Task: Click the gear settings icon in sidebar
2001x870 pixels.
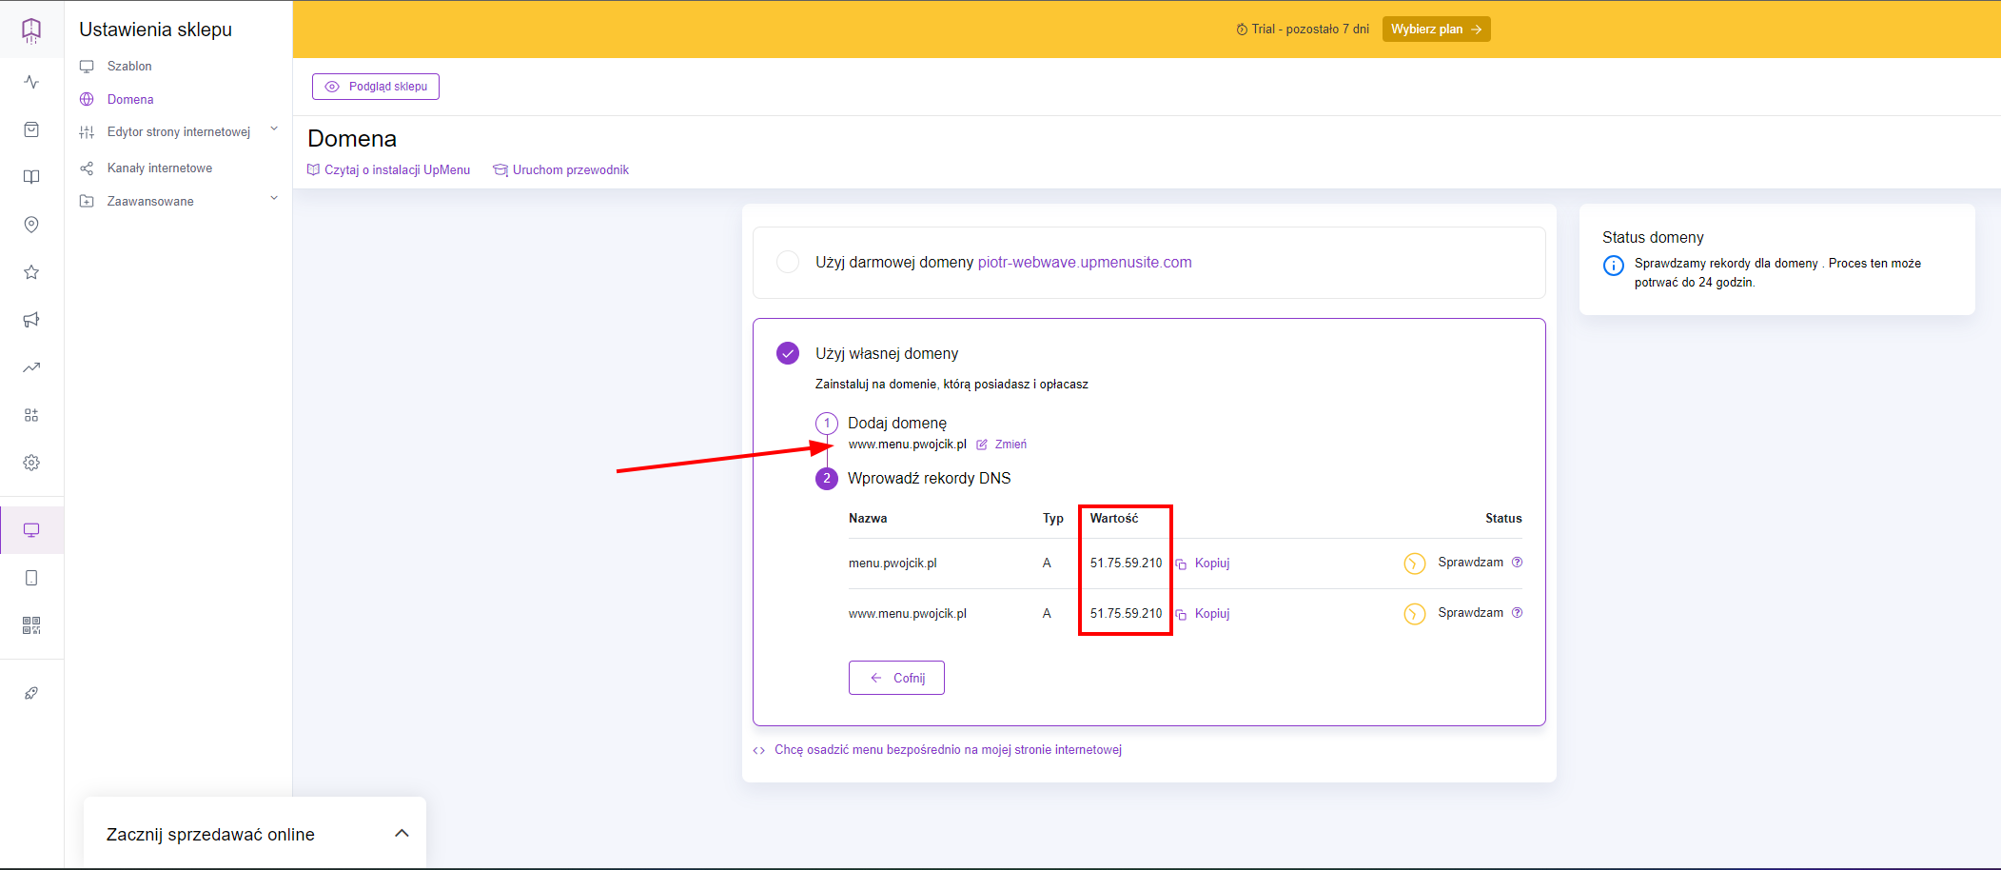Action: [x=31, y=463]
